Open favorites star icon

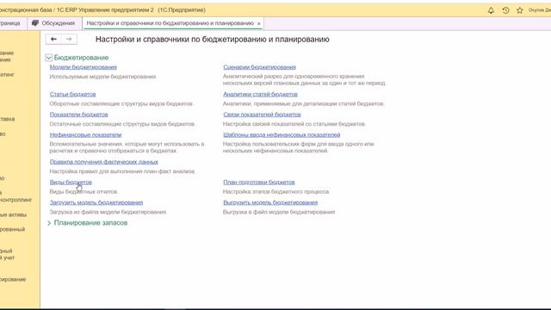(520, 10)
